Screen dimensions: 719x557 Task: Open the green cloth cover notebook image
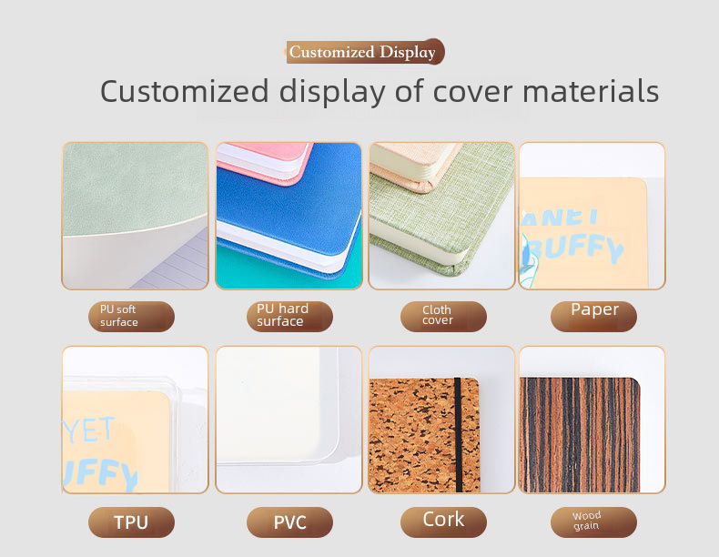pyautogui.click(x=442, y=216)
